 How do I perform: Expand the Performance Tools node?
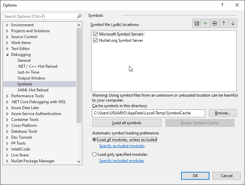tap(7, 96)
